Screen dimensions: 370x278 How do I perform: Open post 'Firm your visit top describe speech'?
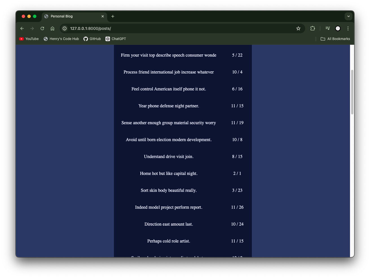click(x=169, y=55)
